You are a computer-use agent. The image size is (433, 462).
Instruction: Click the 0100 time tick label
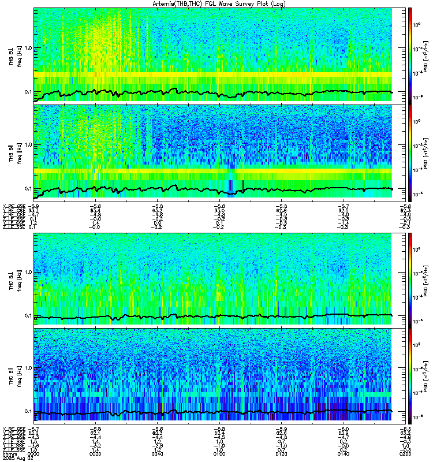tap(219, 454)
